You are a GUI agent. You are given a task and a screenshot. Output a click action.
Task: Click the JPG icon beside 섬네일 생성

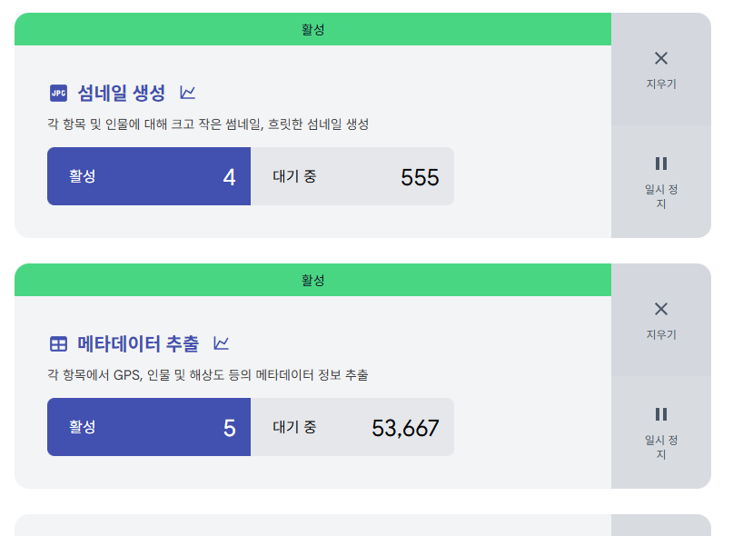point(58,93)
